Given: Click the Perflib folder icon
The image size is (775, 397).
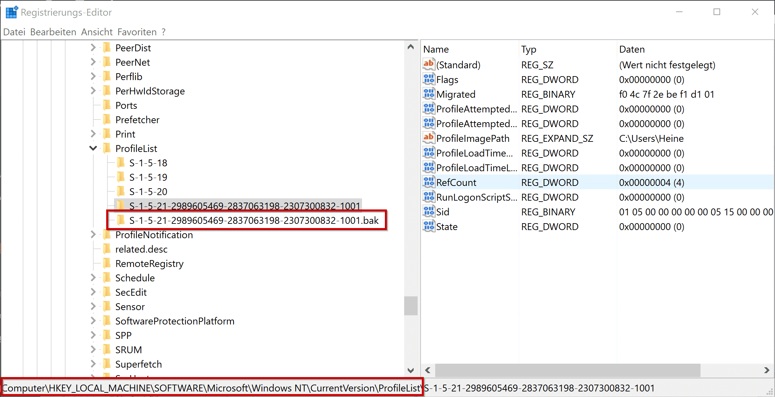Looking at the screenshot, I should click(107, 76).
